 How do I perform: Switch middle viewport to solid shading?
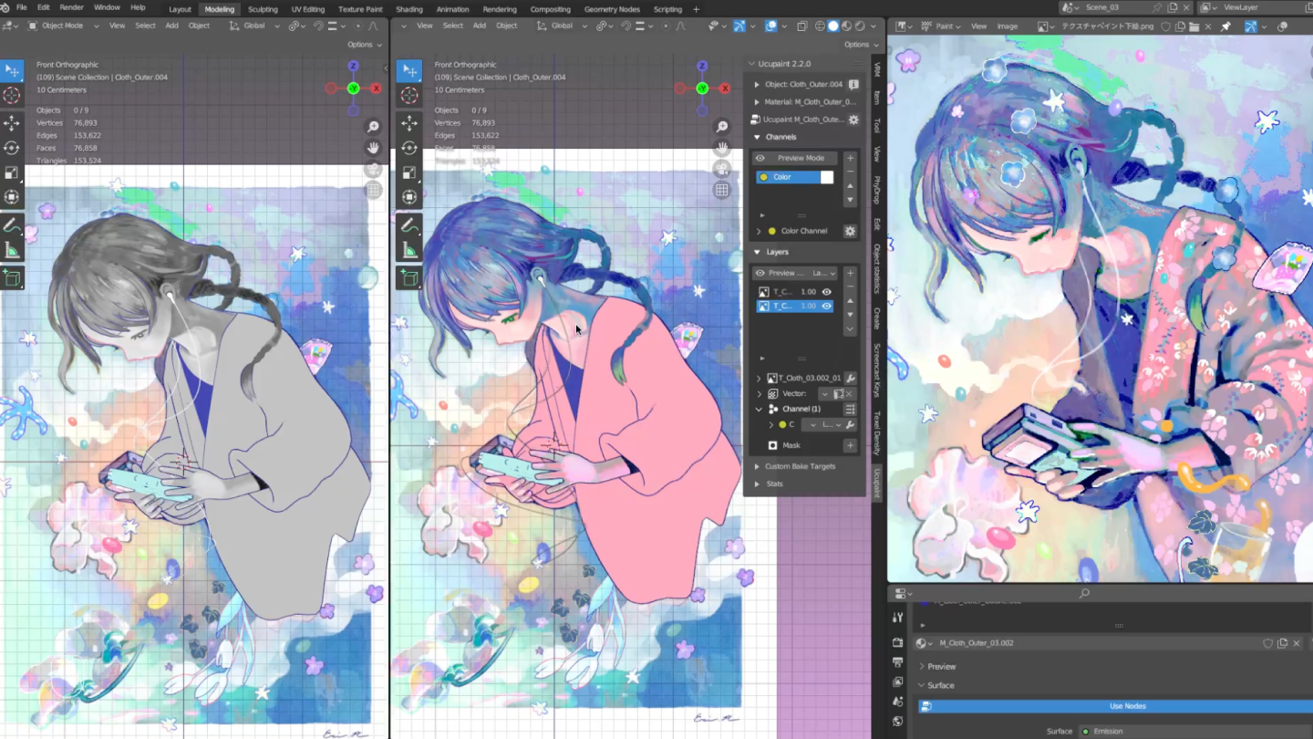pyautogui.click(x=832, y=26)
